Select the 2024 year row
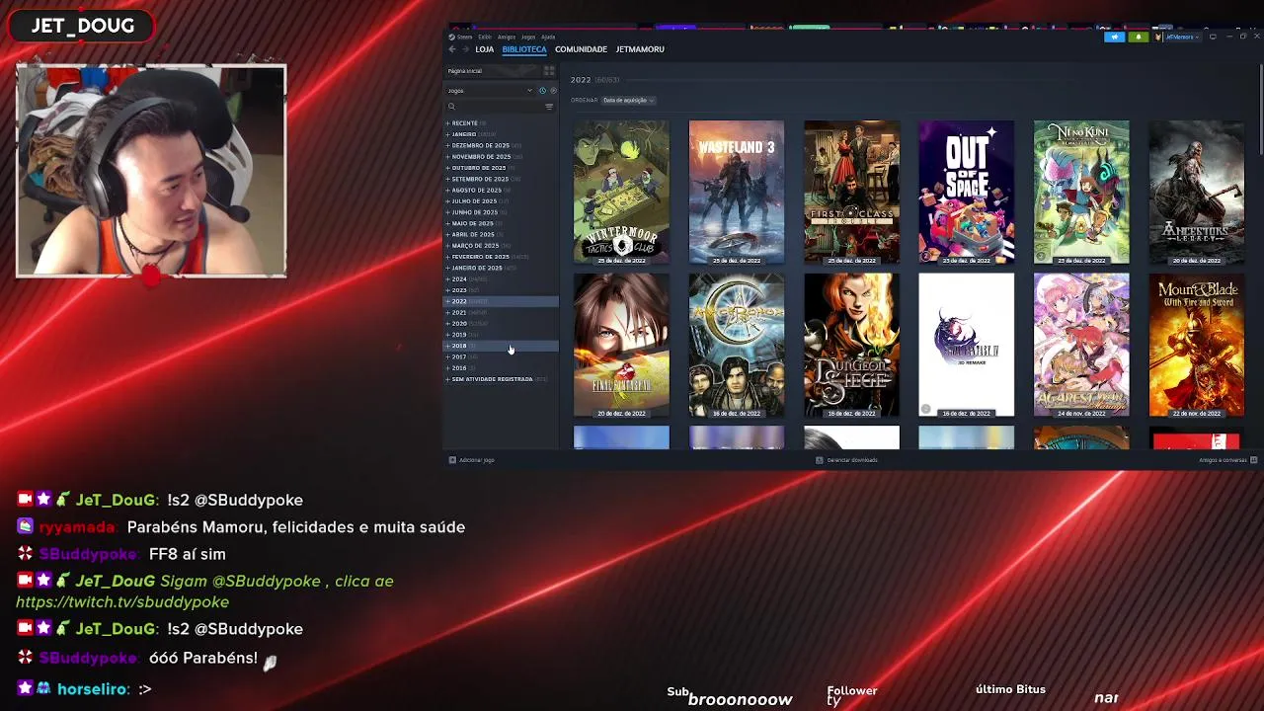 [x=501, y=279]
